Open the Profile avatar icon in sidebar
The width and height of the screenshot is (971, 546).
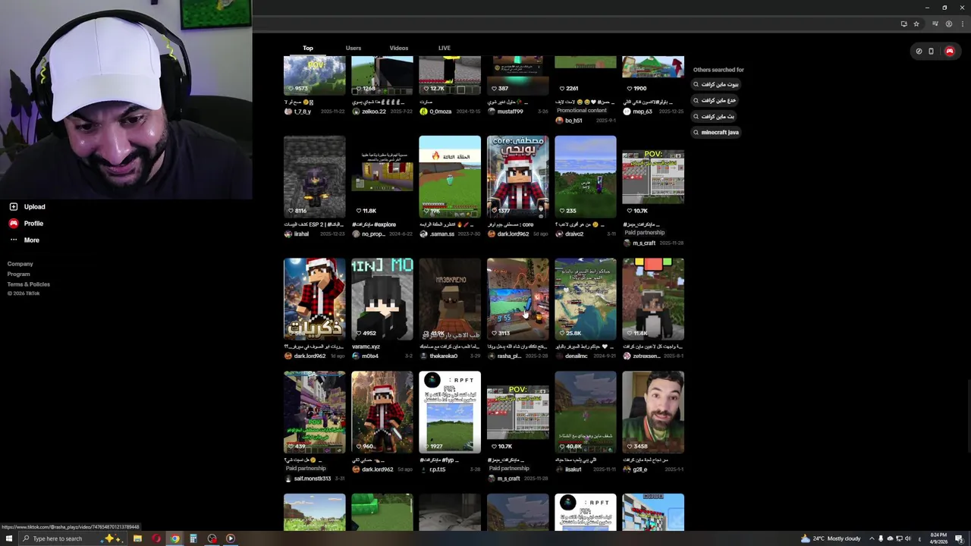coord(14,223)
